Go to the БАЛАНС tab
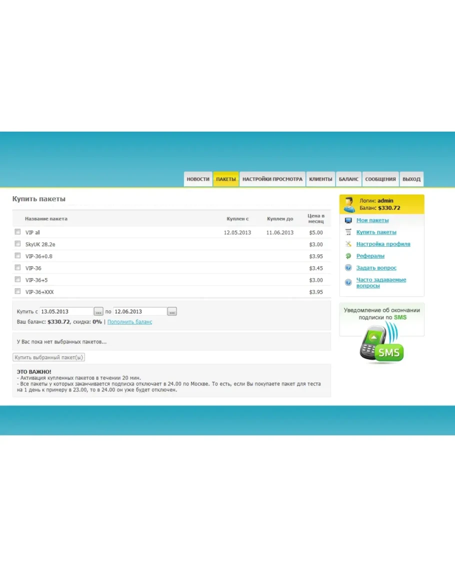The width and height of the screenshot is (455, 578). click(x=348, y=179)
